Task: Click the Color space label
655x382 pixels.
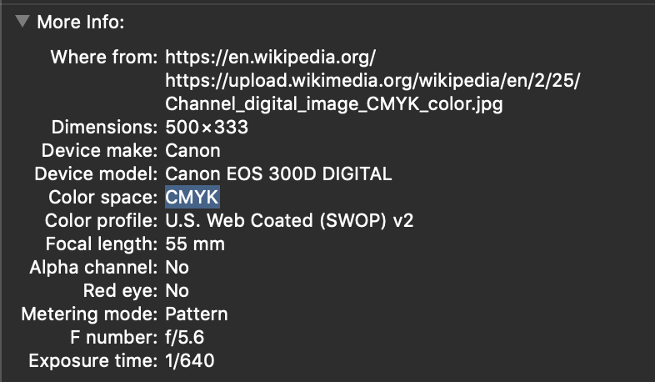Action: pos(103,198)
